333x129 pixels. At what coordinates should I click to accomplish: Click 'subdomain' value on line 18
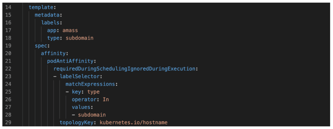[79, 38]
